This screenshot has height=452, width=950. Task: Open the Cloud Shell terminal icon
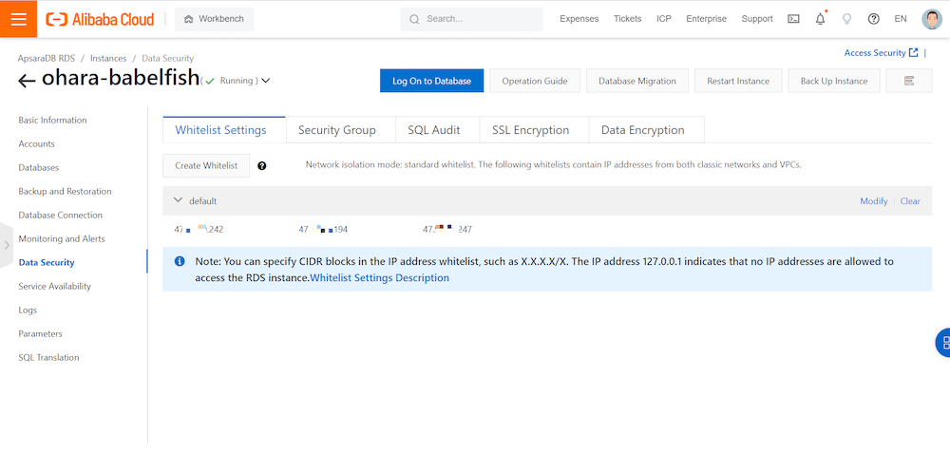[x=793, y=19]
